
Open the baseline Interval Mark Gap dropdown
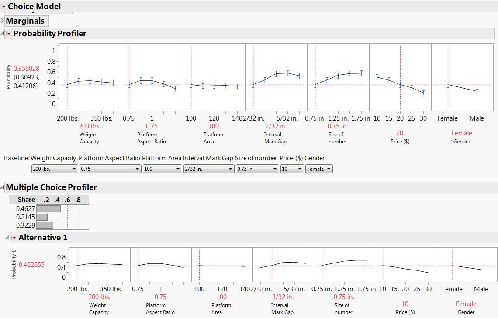[x=209, y=169]
